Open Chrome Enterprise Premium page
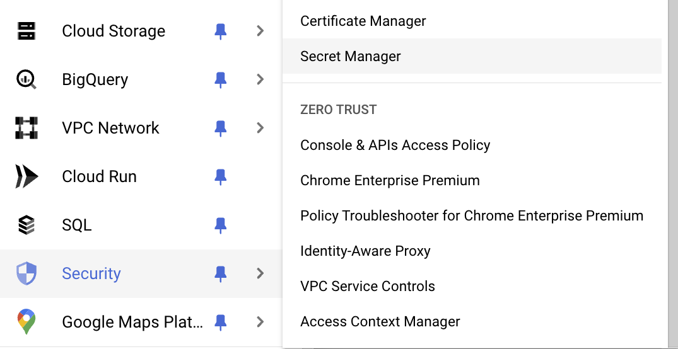Image resolution: width=678 pixels, height=349 pixels. pos(390,180)
